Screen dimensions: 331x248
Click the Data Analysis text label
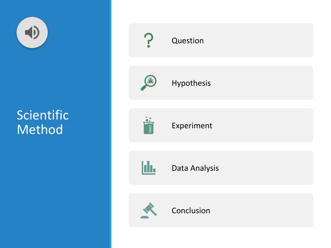coord(195,168)
